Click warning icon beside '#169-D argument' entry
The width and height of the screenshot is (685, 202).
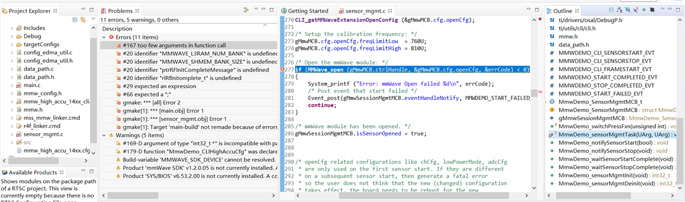click(119, 143)
